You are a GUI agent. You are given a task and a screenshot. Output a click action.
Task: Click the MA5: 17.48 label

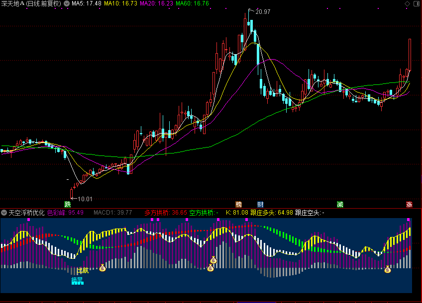click(x=87, y=3)
